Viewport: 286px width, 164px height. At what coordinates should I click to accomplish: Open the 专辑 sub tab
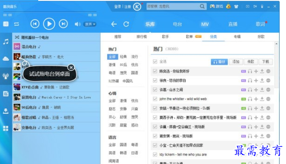click(x=237, y=37)
